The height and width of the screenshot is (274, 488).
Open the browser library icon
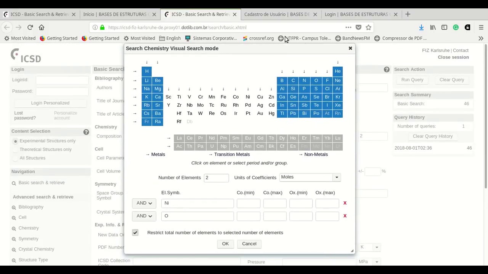433,27
